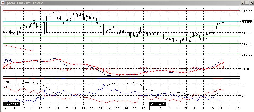Viewport: 254px width, 112px height.
Task: Click the current price tag 119.01
Action: pyautogui.click(x=246, y=22)
